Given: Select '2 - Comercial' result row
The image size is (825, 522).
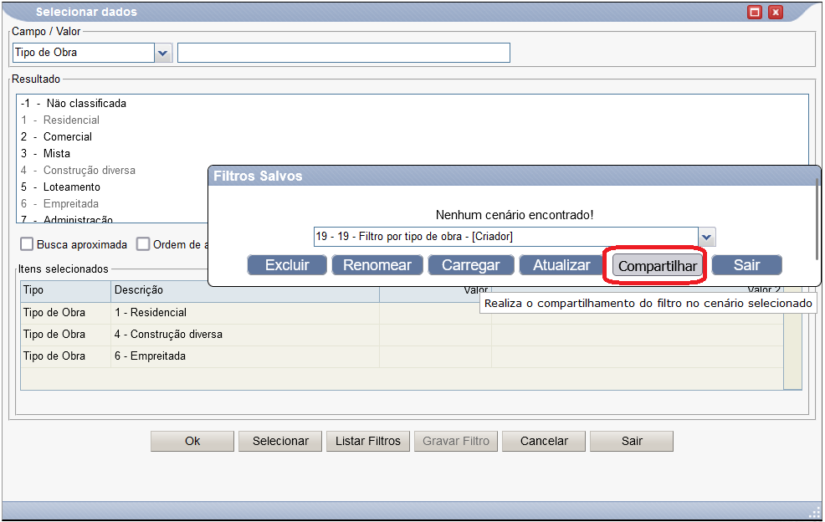Looking at the screenshot, I should click(x=56, y=137).
